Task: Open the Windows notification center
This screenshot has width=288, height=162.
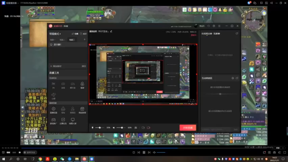Action: coord(283,159)
